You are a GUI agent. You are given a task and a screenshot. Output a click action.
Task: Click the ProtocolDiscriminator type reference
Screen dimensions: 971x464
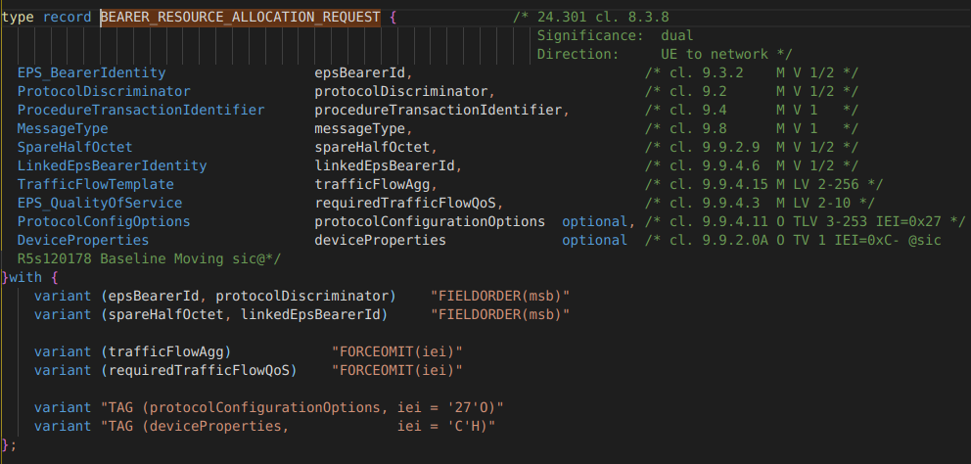coord(104,92)
